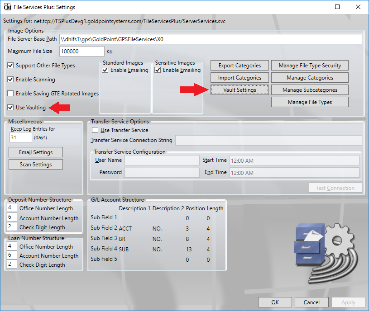Click Sub Field 3 position value 8

click(187, 239)
